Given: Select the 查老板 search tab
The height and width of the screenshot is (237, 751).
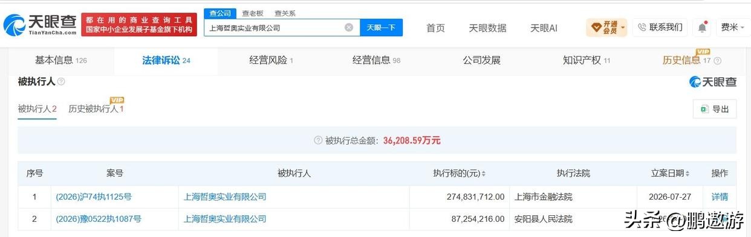Looking at the screenshot, I should (x=253, y=13).
